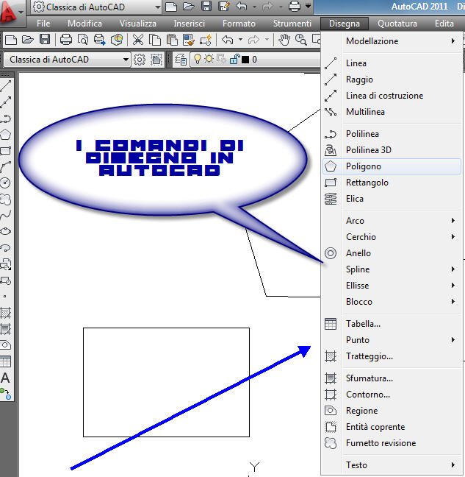
Task: Click Save disk in quick access bar
Action: tap(206, 7)
